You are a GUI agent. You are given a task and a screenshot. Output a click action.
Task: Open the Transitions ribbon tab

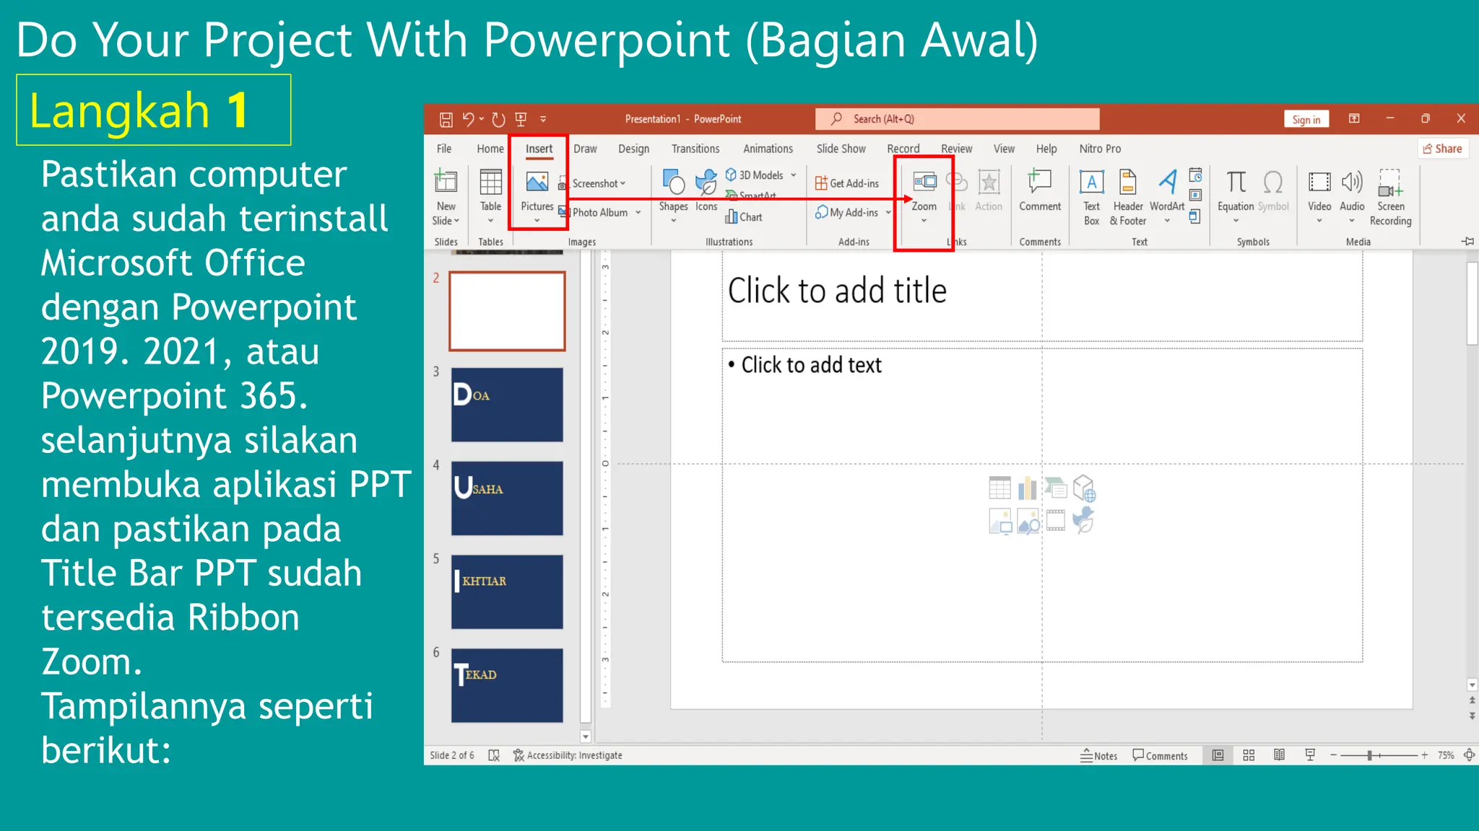click(695, 149)
